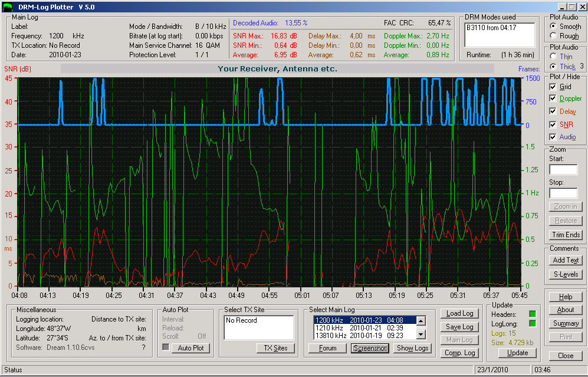Click the Zoom Start input field
This screenshot has width=588, height=377.
tap(563, 169)
